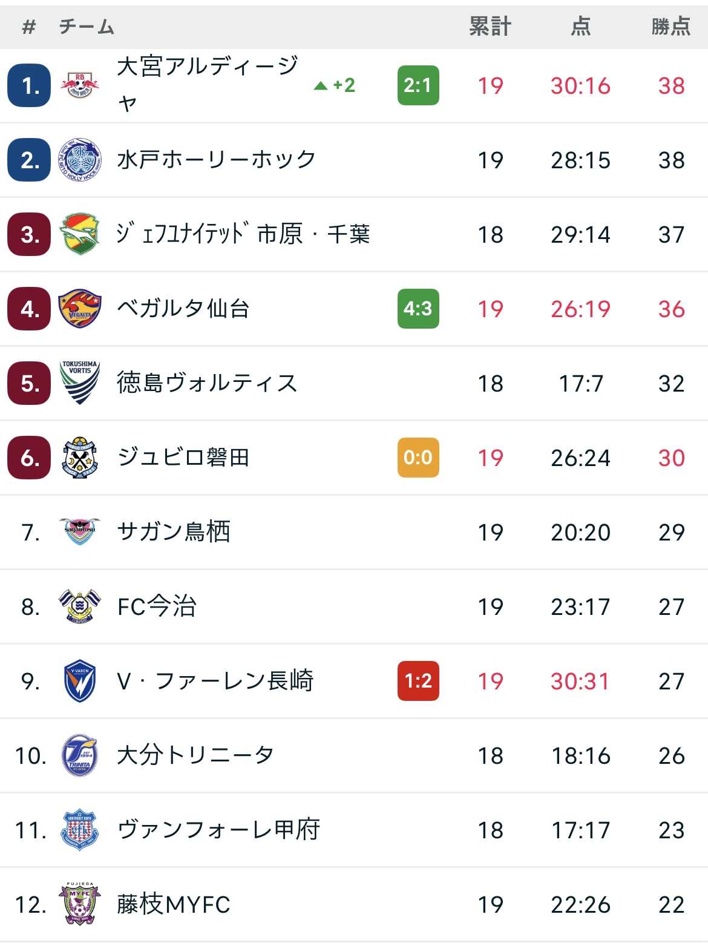Image resolution: width=708 pixels, height=943 pixels.
Task: Select the Fujieda MYFC emblem
Action: click(x=80, y=904)
